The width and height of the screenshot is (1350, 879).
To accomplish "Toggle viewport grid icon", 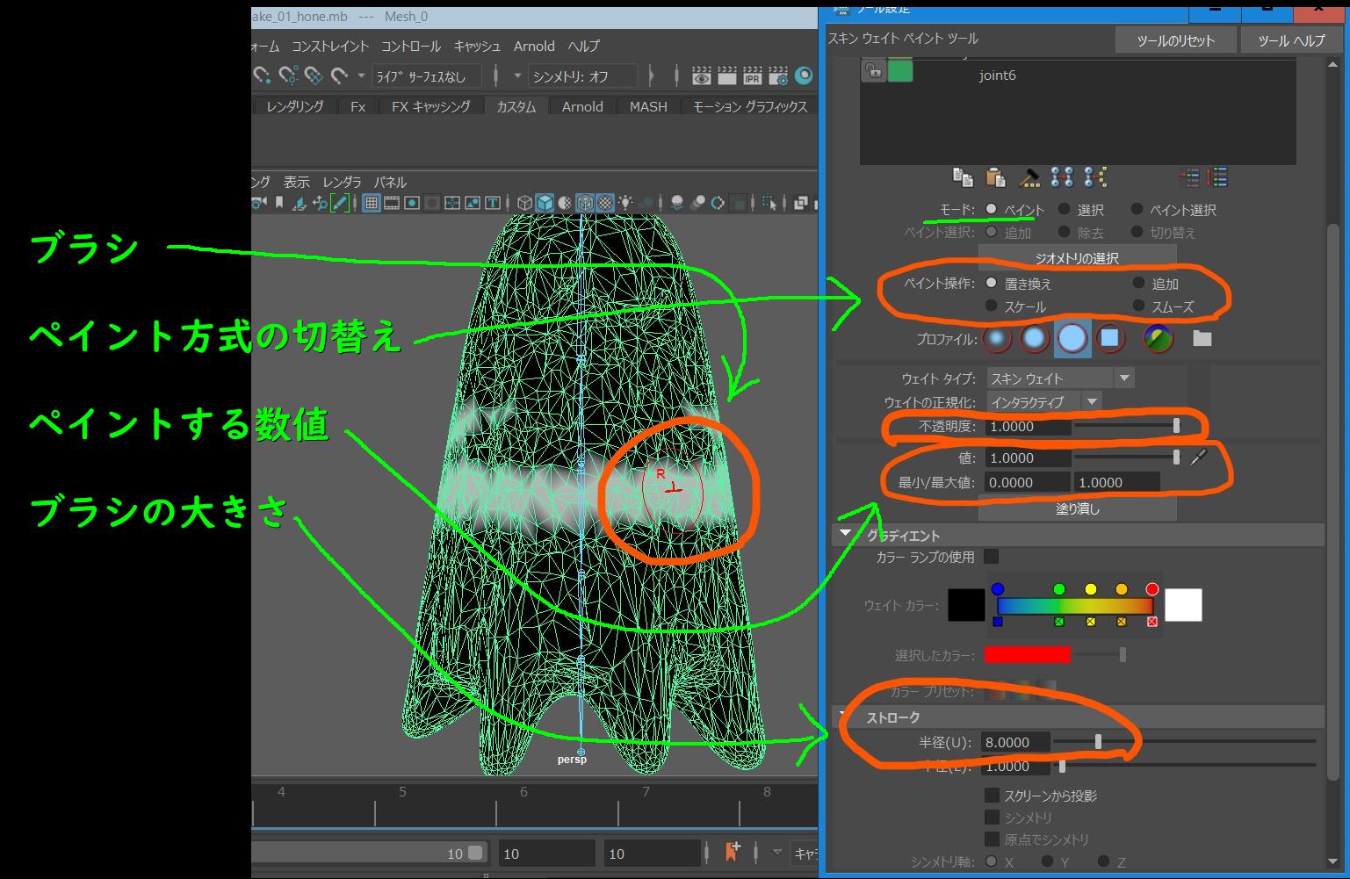I will (372, 203).
